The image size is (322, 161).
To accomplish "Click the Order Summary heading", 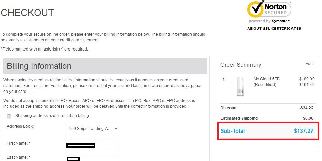I will [x=241, y=65].
